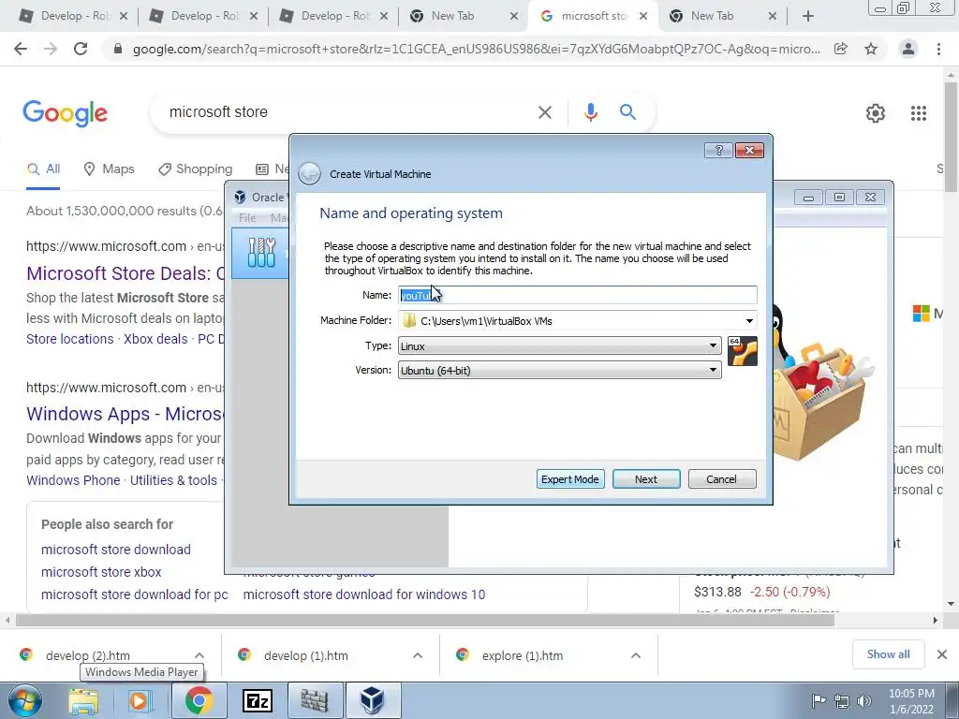The image size is (959, 719).
Task: Click the firewall brick wall taskbar icon
Action: coord(315,700)
